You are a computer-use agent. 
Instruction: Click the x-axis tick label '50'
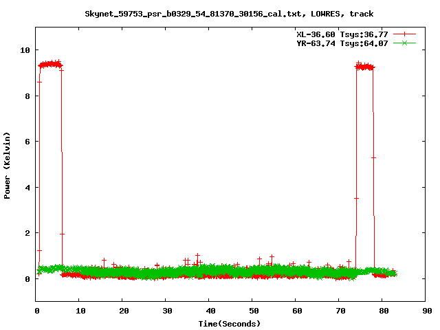tap(254, 311)
